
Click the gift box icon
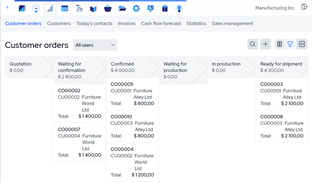[x=165, y=8]
